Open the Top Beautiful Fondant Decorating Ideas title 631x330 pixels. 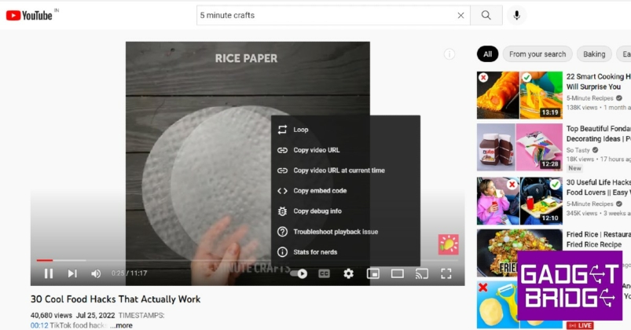(x=599, y=134)
